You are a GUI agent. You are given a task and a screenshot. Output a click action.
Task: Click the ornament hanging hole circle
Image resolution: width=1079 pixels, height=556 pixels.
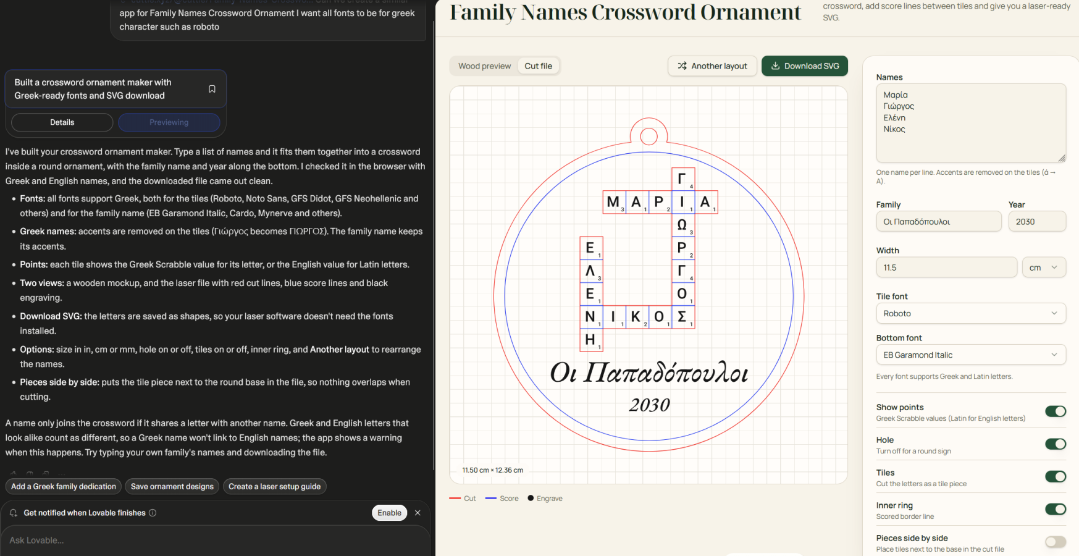tap(649, 136)
